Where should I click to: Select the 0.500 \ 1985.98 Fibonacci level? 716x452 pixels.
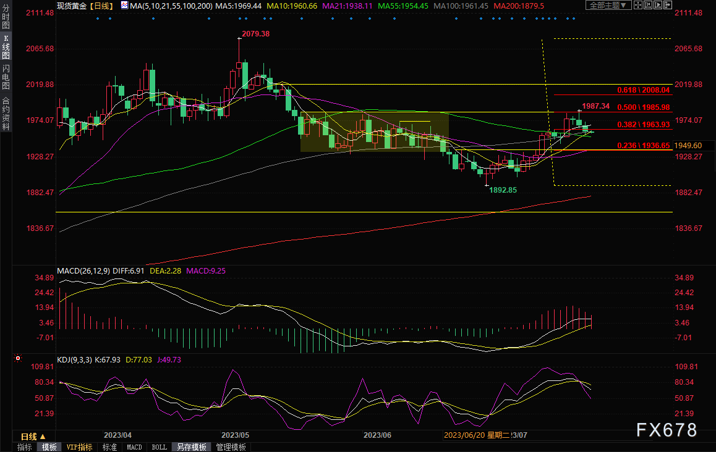644,107
